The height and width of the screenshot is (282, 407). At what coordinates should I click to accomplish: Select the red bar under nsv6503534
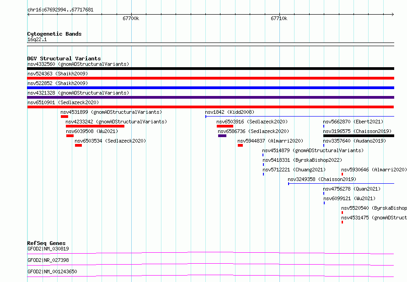[x=78, y=145]
